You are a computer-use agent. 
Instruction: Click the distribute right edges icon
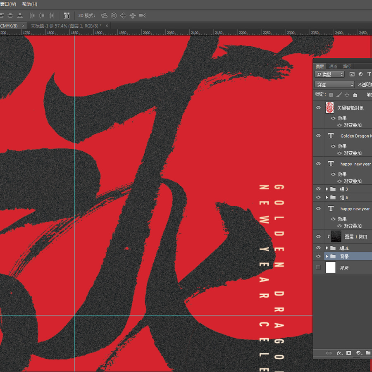click(51, 16)
